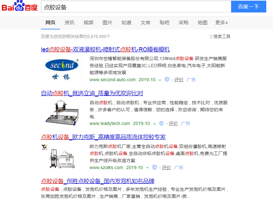
Task: Open 评价 for leadytech.com result
Action: (x=173, y=123)
